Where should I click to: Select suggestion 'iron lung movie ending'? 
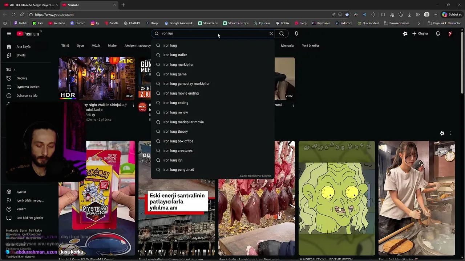pyautogui.click(x=213, y=93)
